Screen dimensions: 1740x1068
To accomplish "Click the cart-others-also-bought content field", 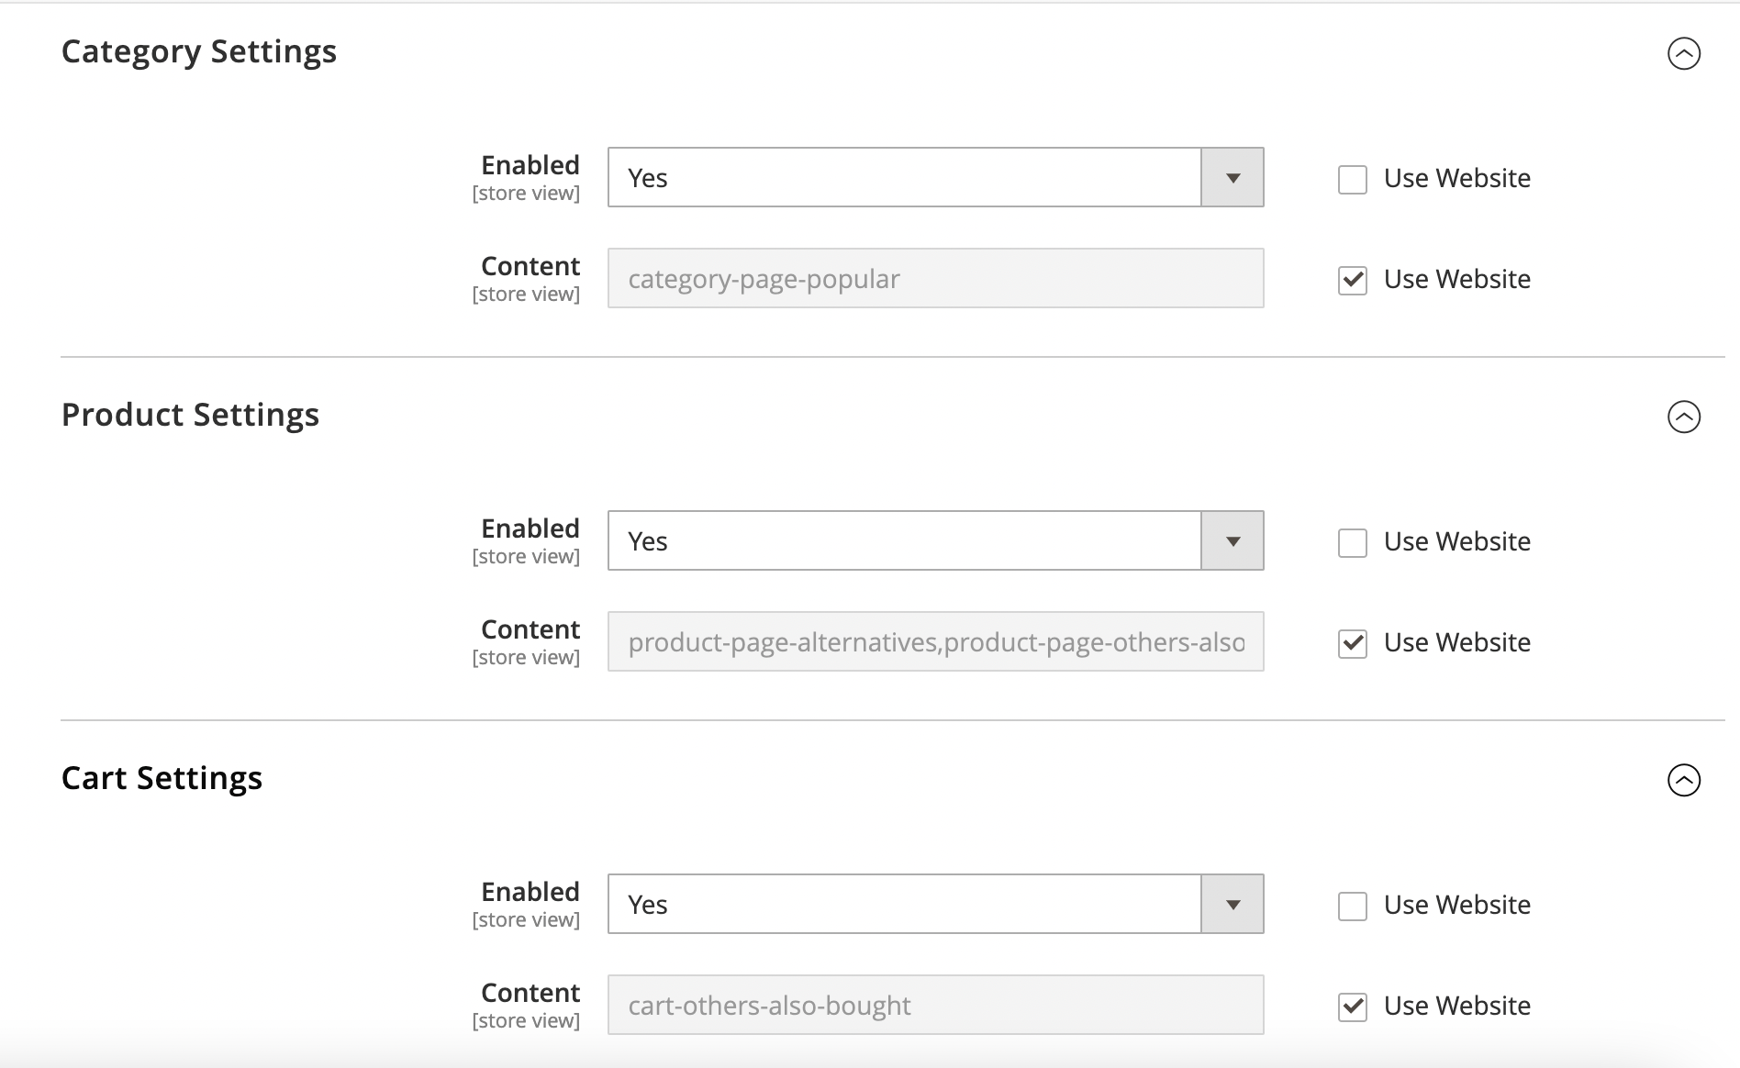I will 935,1005.
